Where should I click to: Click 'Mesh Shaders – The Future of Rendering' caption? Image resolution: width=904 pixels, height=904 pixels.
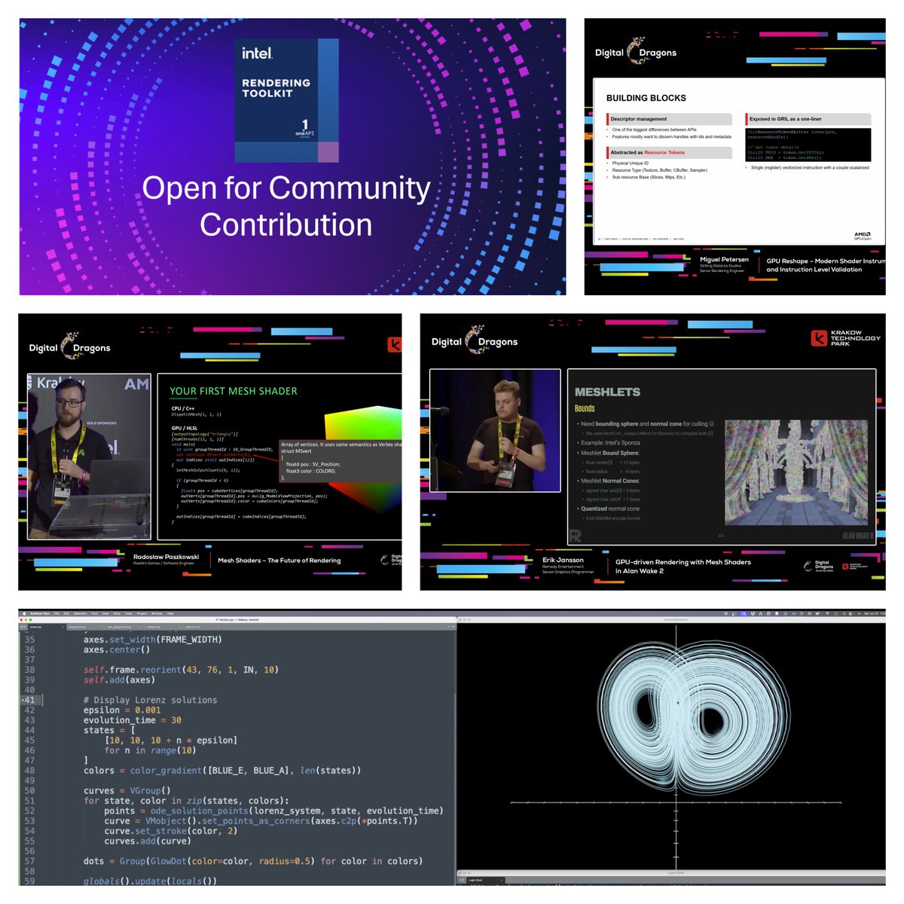(279, 560)
